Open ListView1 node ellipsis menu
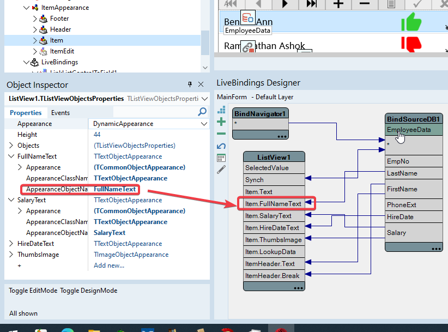 (298, 288)
